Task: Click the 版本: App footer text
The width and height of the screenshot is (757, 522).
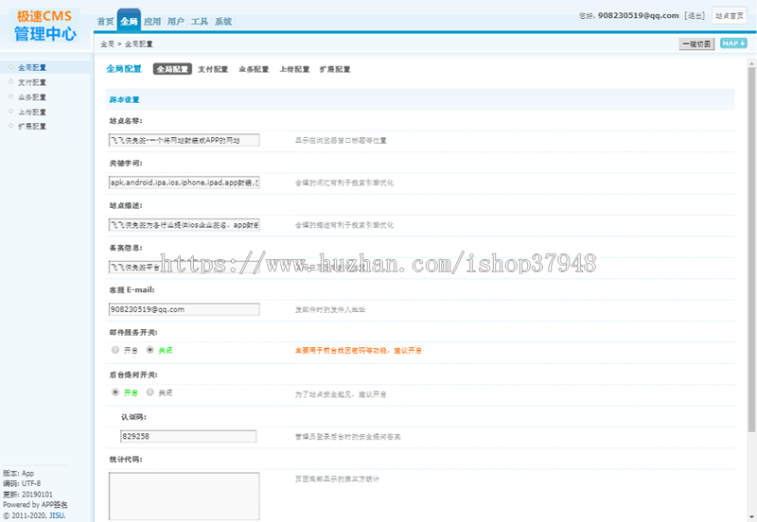Action: point(18,473)
